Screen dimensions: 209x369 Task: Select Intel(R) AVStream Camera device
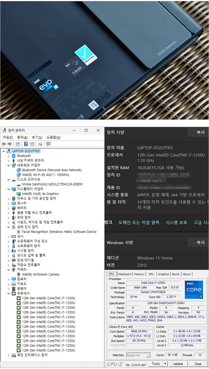41,274
